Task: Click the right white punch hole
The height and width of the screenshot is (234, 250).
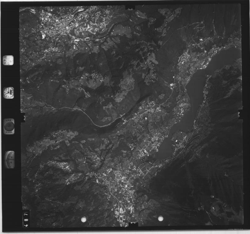Action: [x=161, y=218]
